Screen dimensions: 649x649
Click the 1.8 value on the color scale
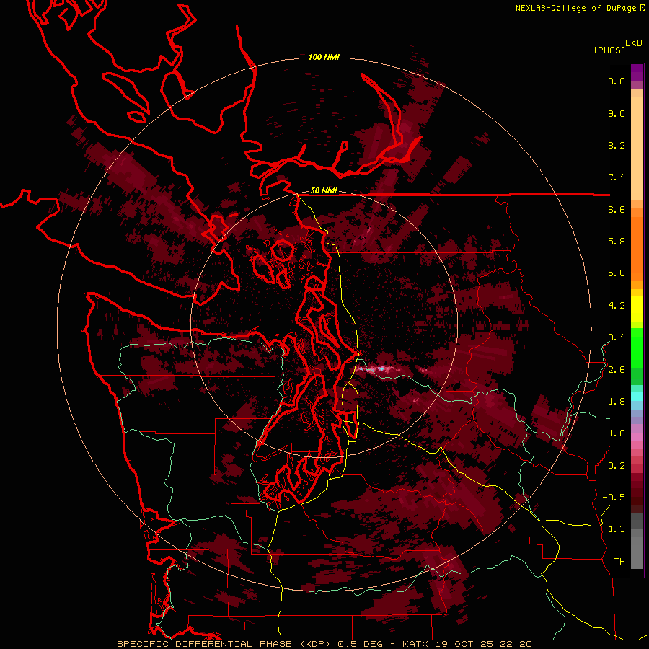[x=617, y=402]
